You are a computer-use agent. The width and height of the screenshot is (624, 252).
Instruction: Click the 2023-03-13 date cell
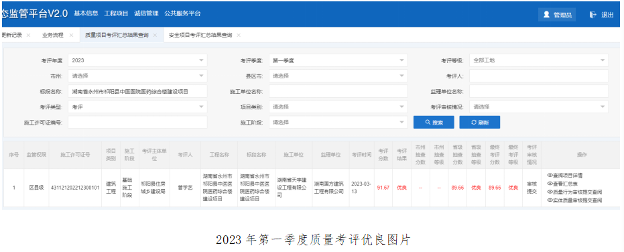[x=362, y=188]
